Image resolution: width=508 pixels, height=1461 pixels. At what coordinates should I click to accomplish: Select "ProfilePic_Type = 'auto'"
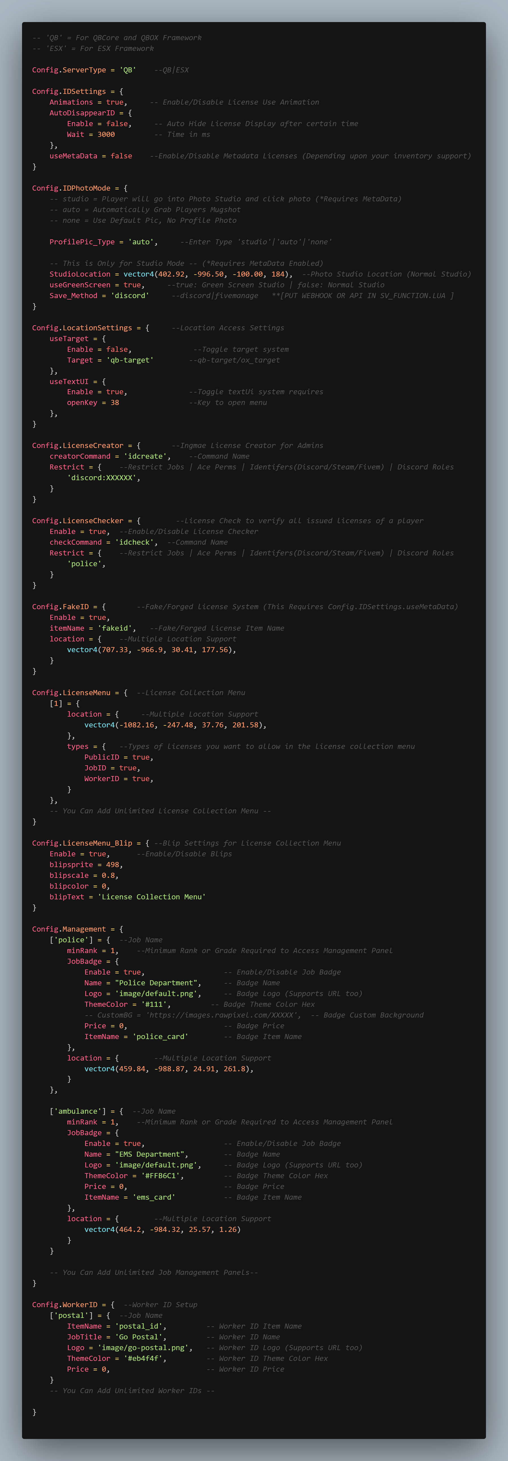[101, 242]
